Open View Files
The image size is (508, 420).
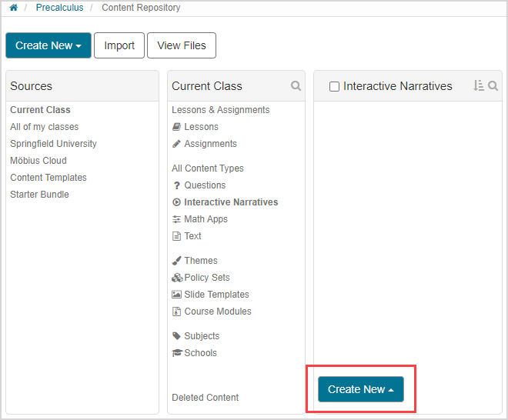click(182, 45)
